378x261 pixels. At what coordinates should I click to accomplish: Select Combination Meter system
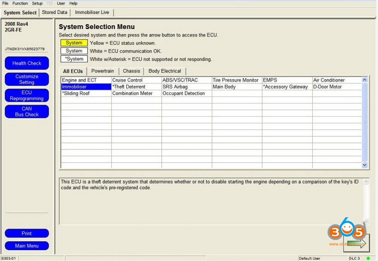pyautogui.click(x=137, y=93)
